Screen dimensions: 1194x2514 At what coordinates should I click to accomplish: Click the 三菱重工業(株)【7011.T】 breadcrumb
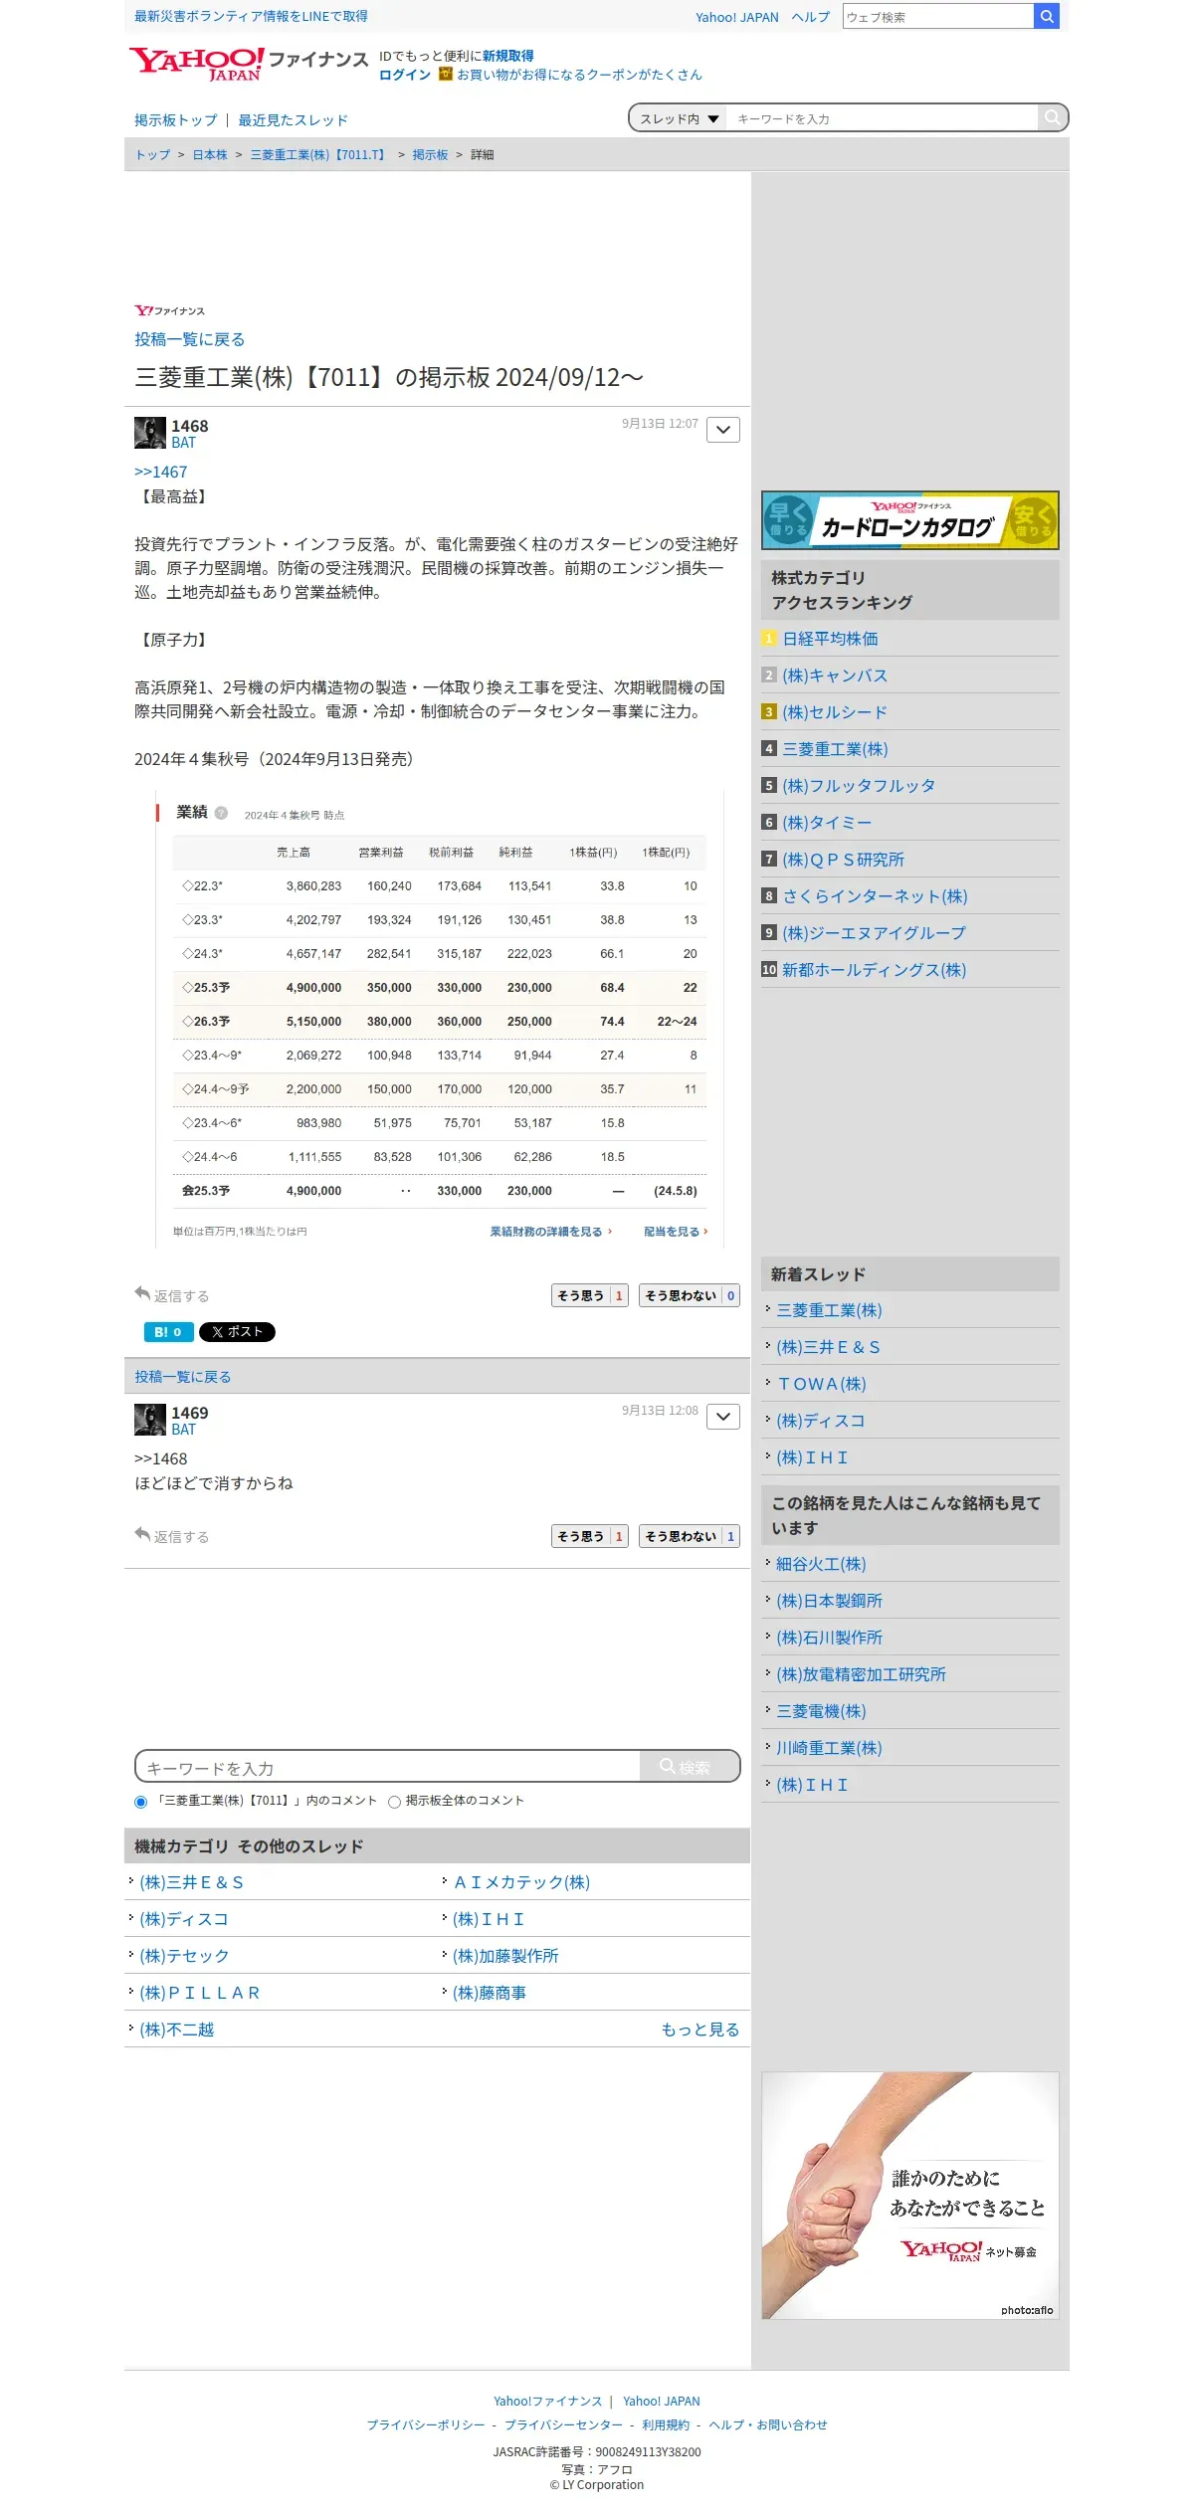point(319,155)
